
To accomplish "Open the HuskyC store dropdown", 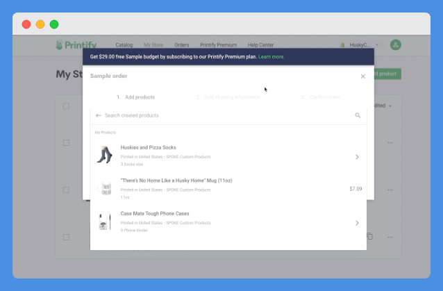I will [362, 45].
